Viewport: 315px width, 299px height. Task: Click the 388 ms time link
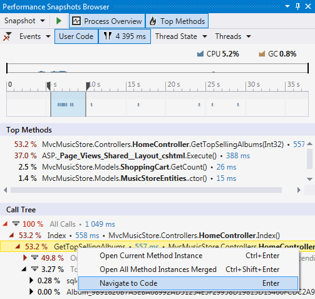pyautogui.click(x=238, y=156)
